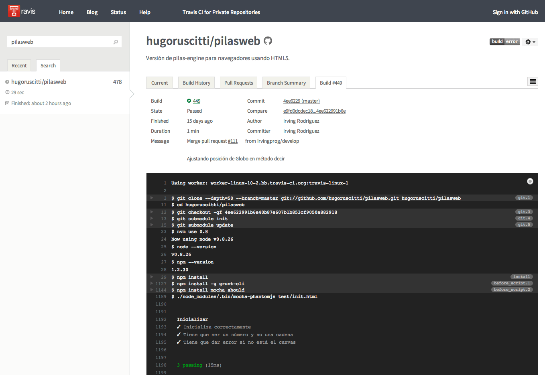Open the Blog menu item
The width and height of the screenshot is (545, 375).
click(92, 12)
